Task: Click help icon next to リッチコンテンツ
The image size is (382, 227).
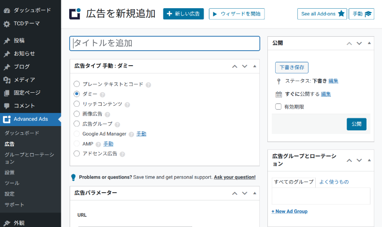Action: [128, 105]
